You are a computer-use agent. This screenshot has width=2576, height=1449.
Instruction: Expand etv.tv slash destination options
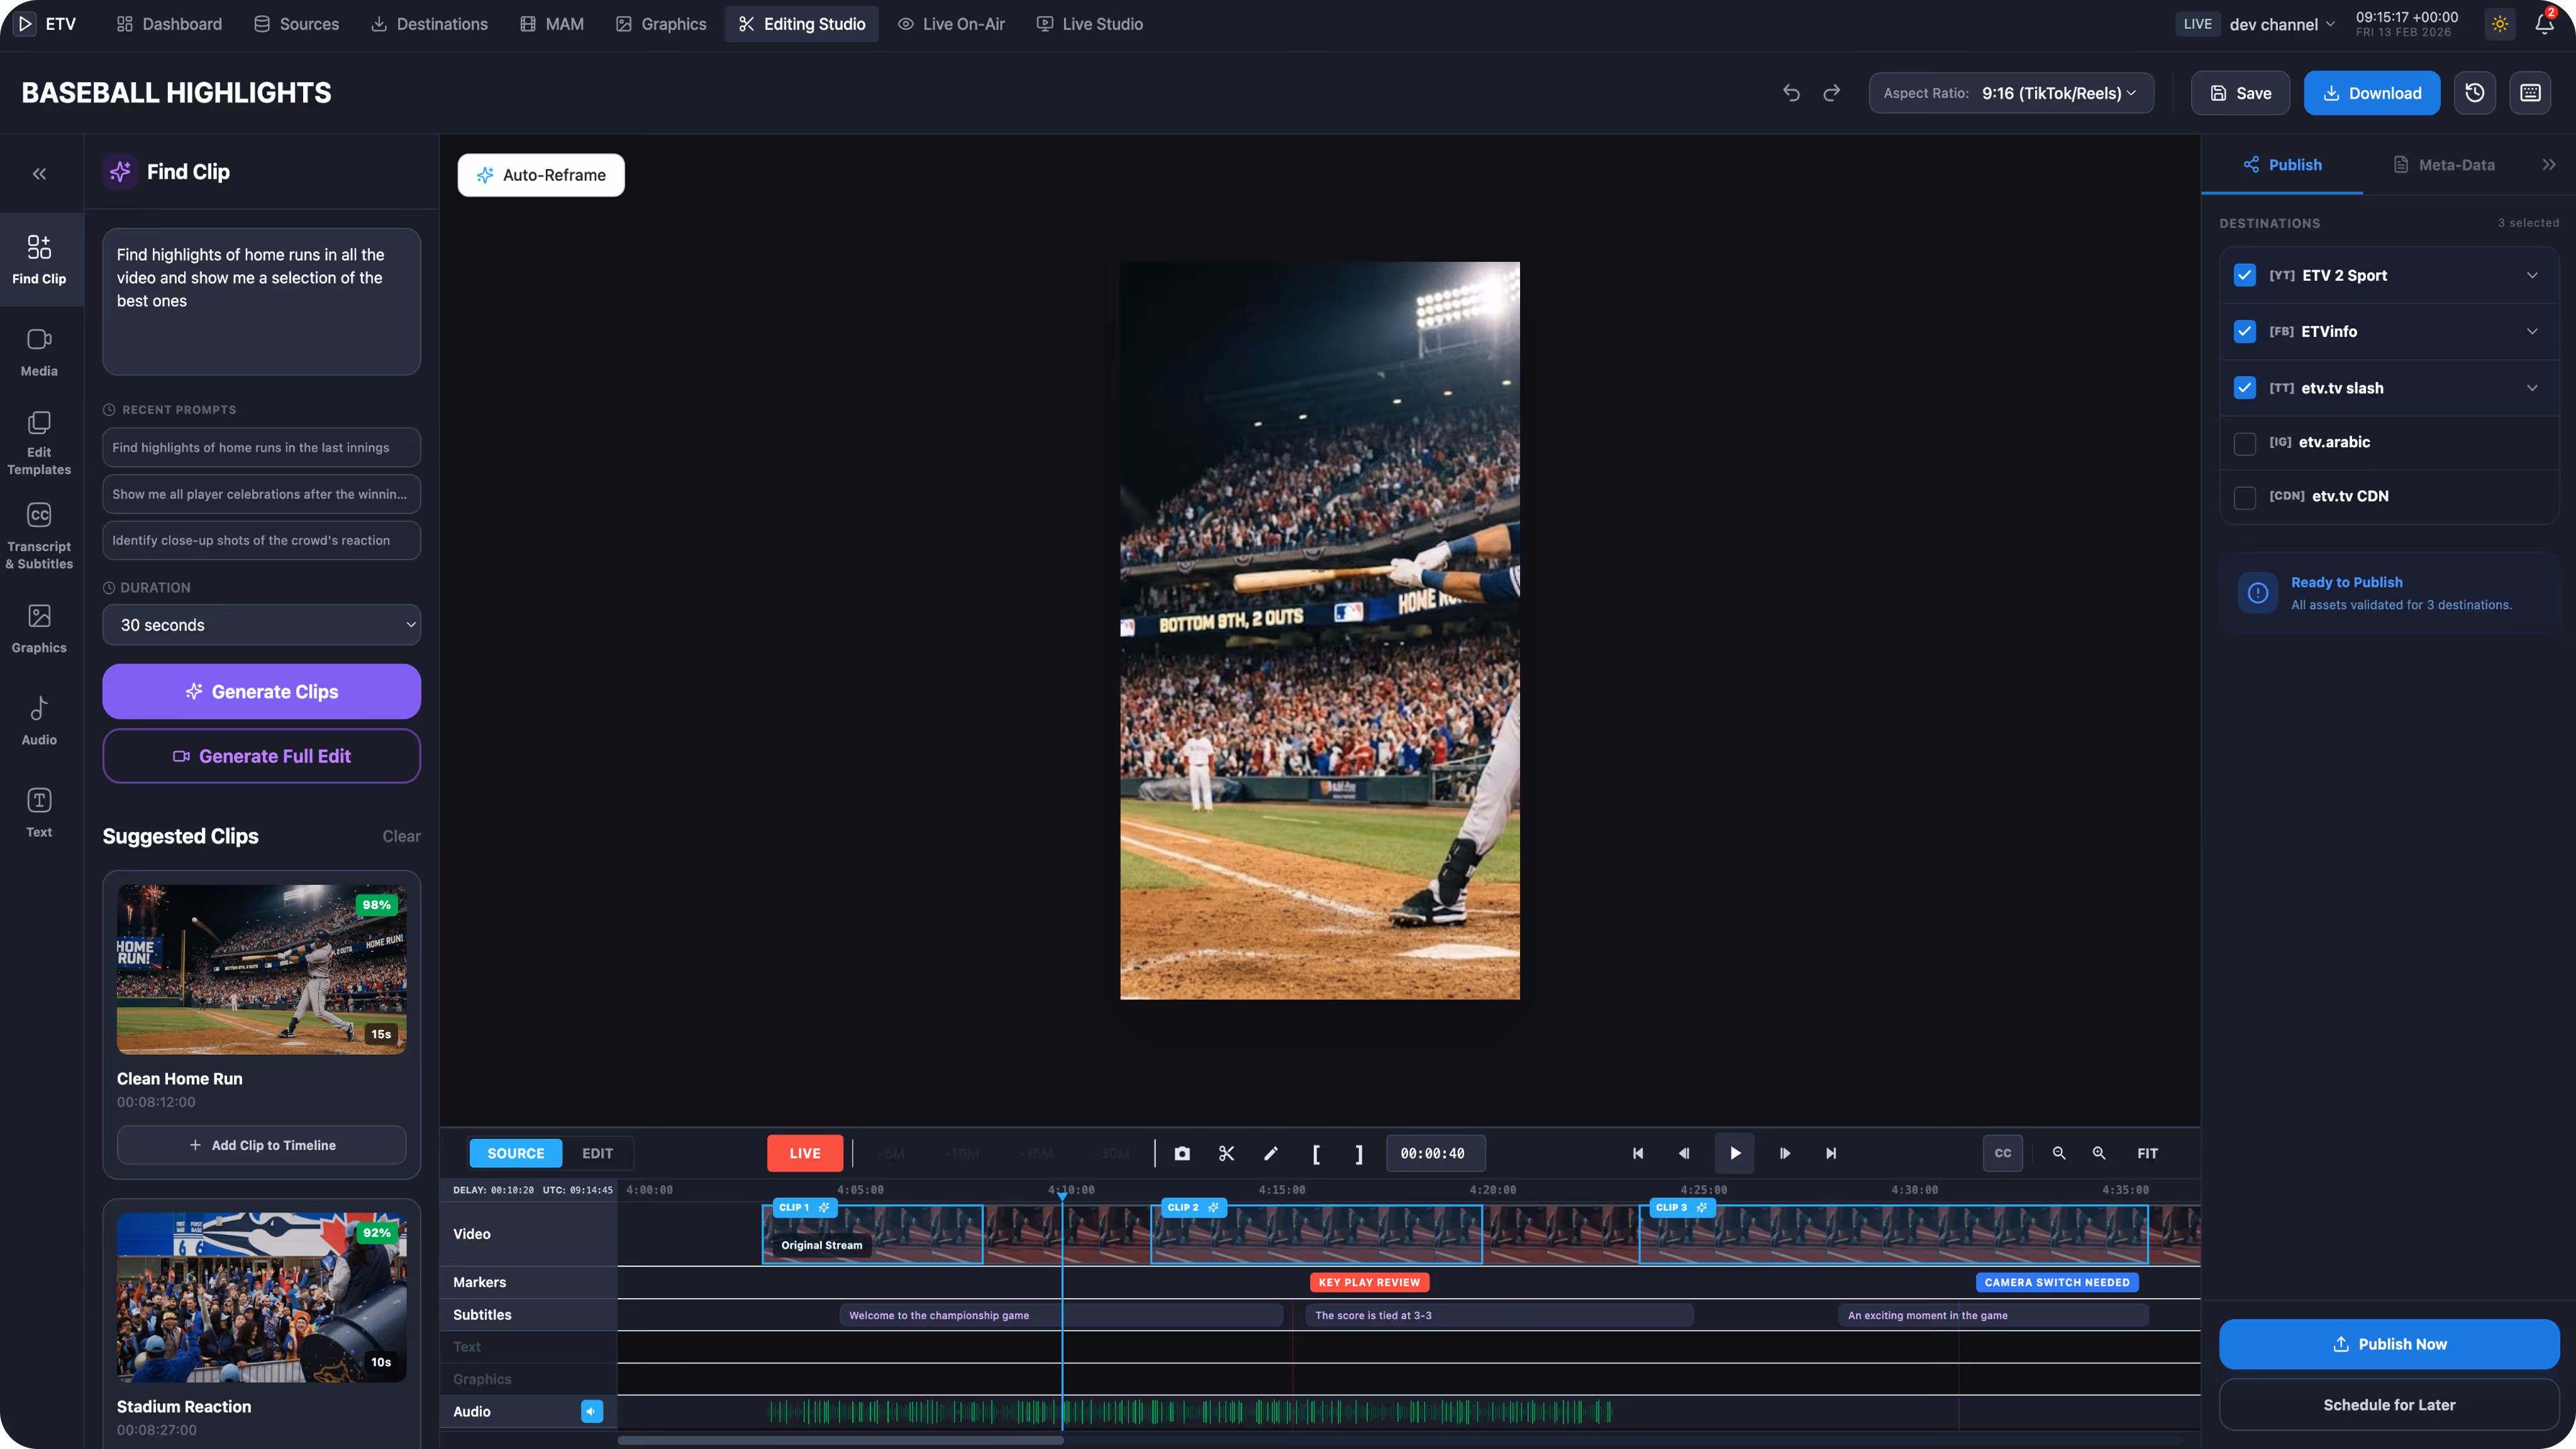pyautogui.click(x=2532, y=388)
